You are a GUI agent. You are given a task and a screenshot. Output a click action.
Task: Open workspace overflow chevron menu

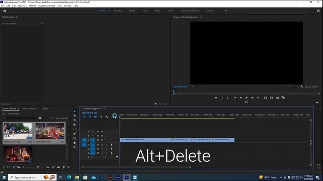226,11
